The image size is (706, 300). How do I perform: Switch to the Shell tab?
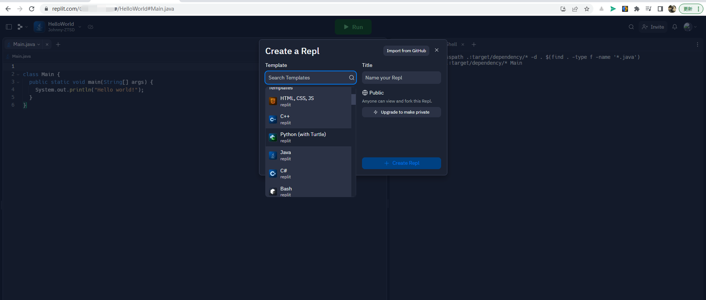coord(452,44)
